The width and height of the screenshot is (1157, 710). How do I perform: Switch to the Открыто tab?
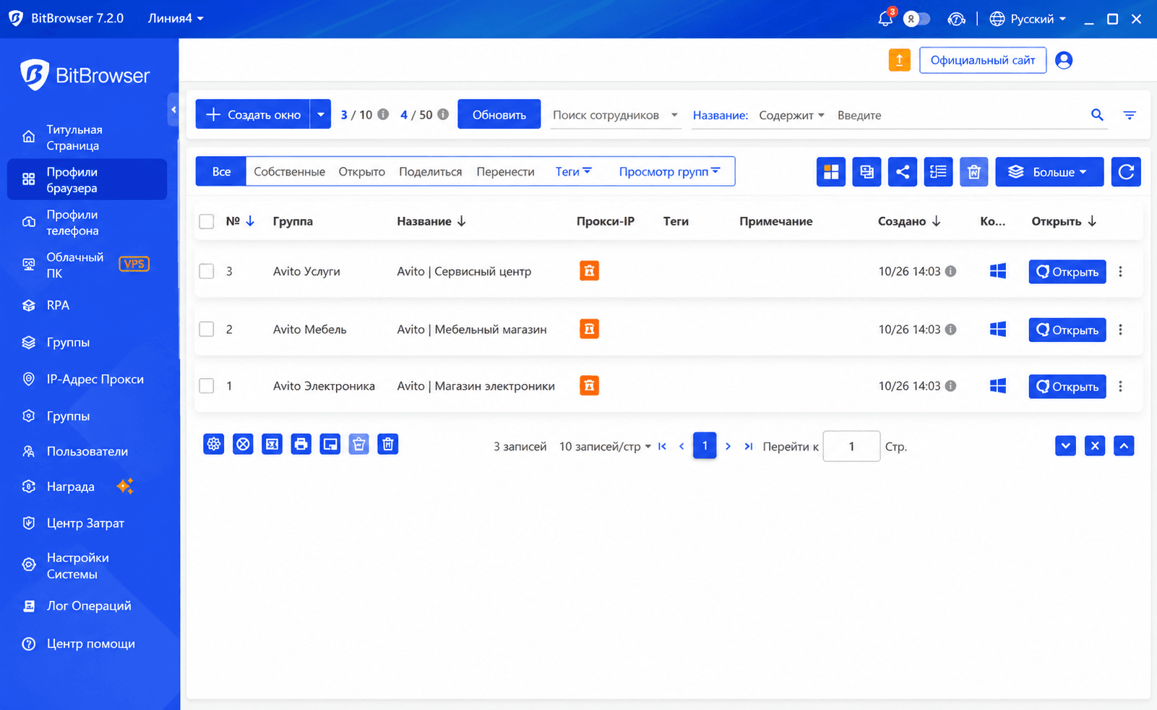pyautogui.click(x=361, y=171)
